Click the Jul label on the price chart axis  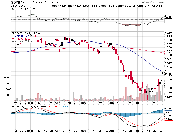click(x=137, y=103)
